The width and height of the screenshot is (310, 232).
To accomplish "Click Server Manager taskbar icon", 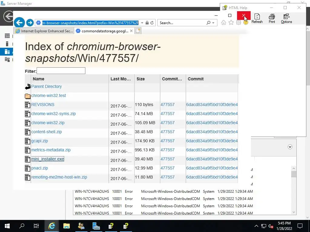I will 96,226.
